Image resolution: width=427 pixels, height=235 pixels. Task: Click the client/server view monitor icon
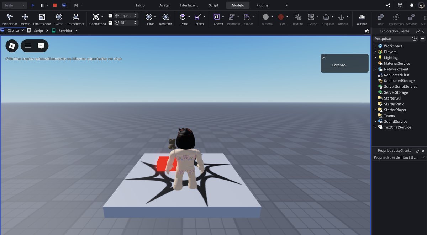[x=64, y=5]
